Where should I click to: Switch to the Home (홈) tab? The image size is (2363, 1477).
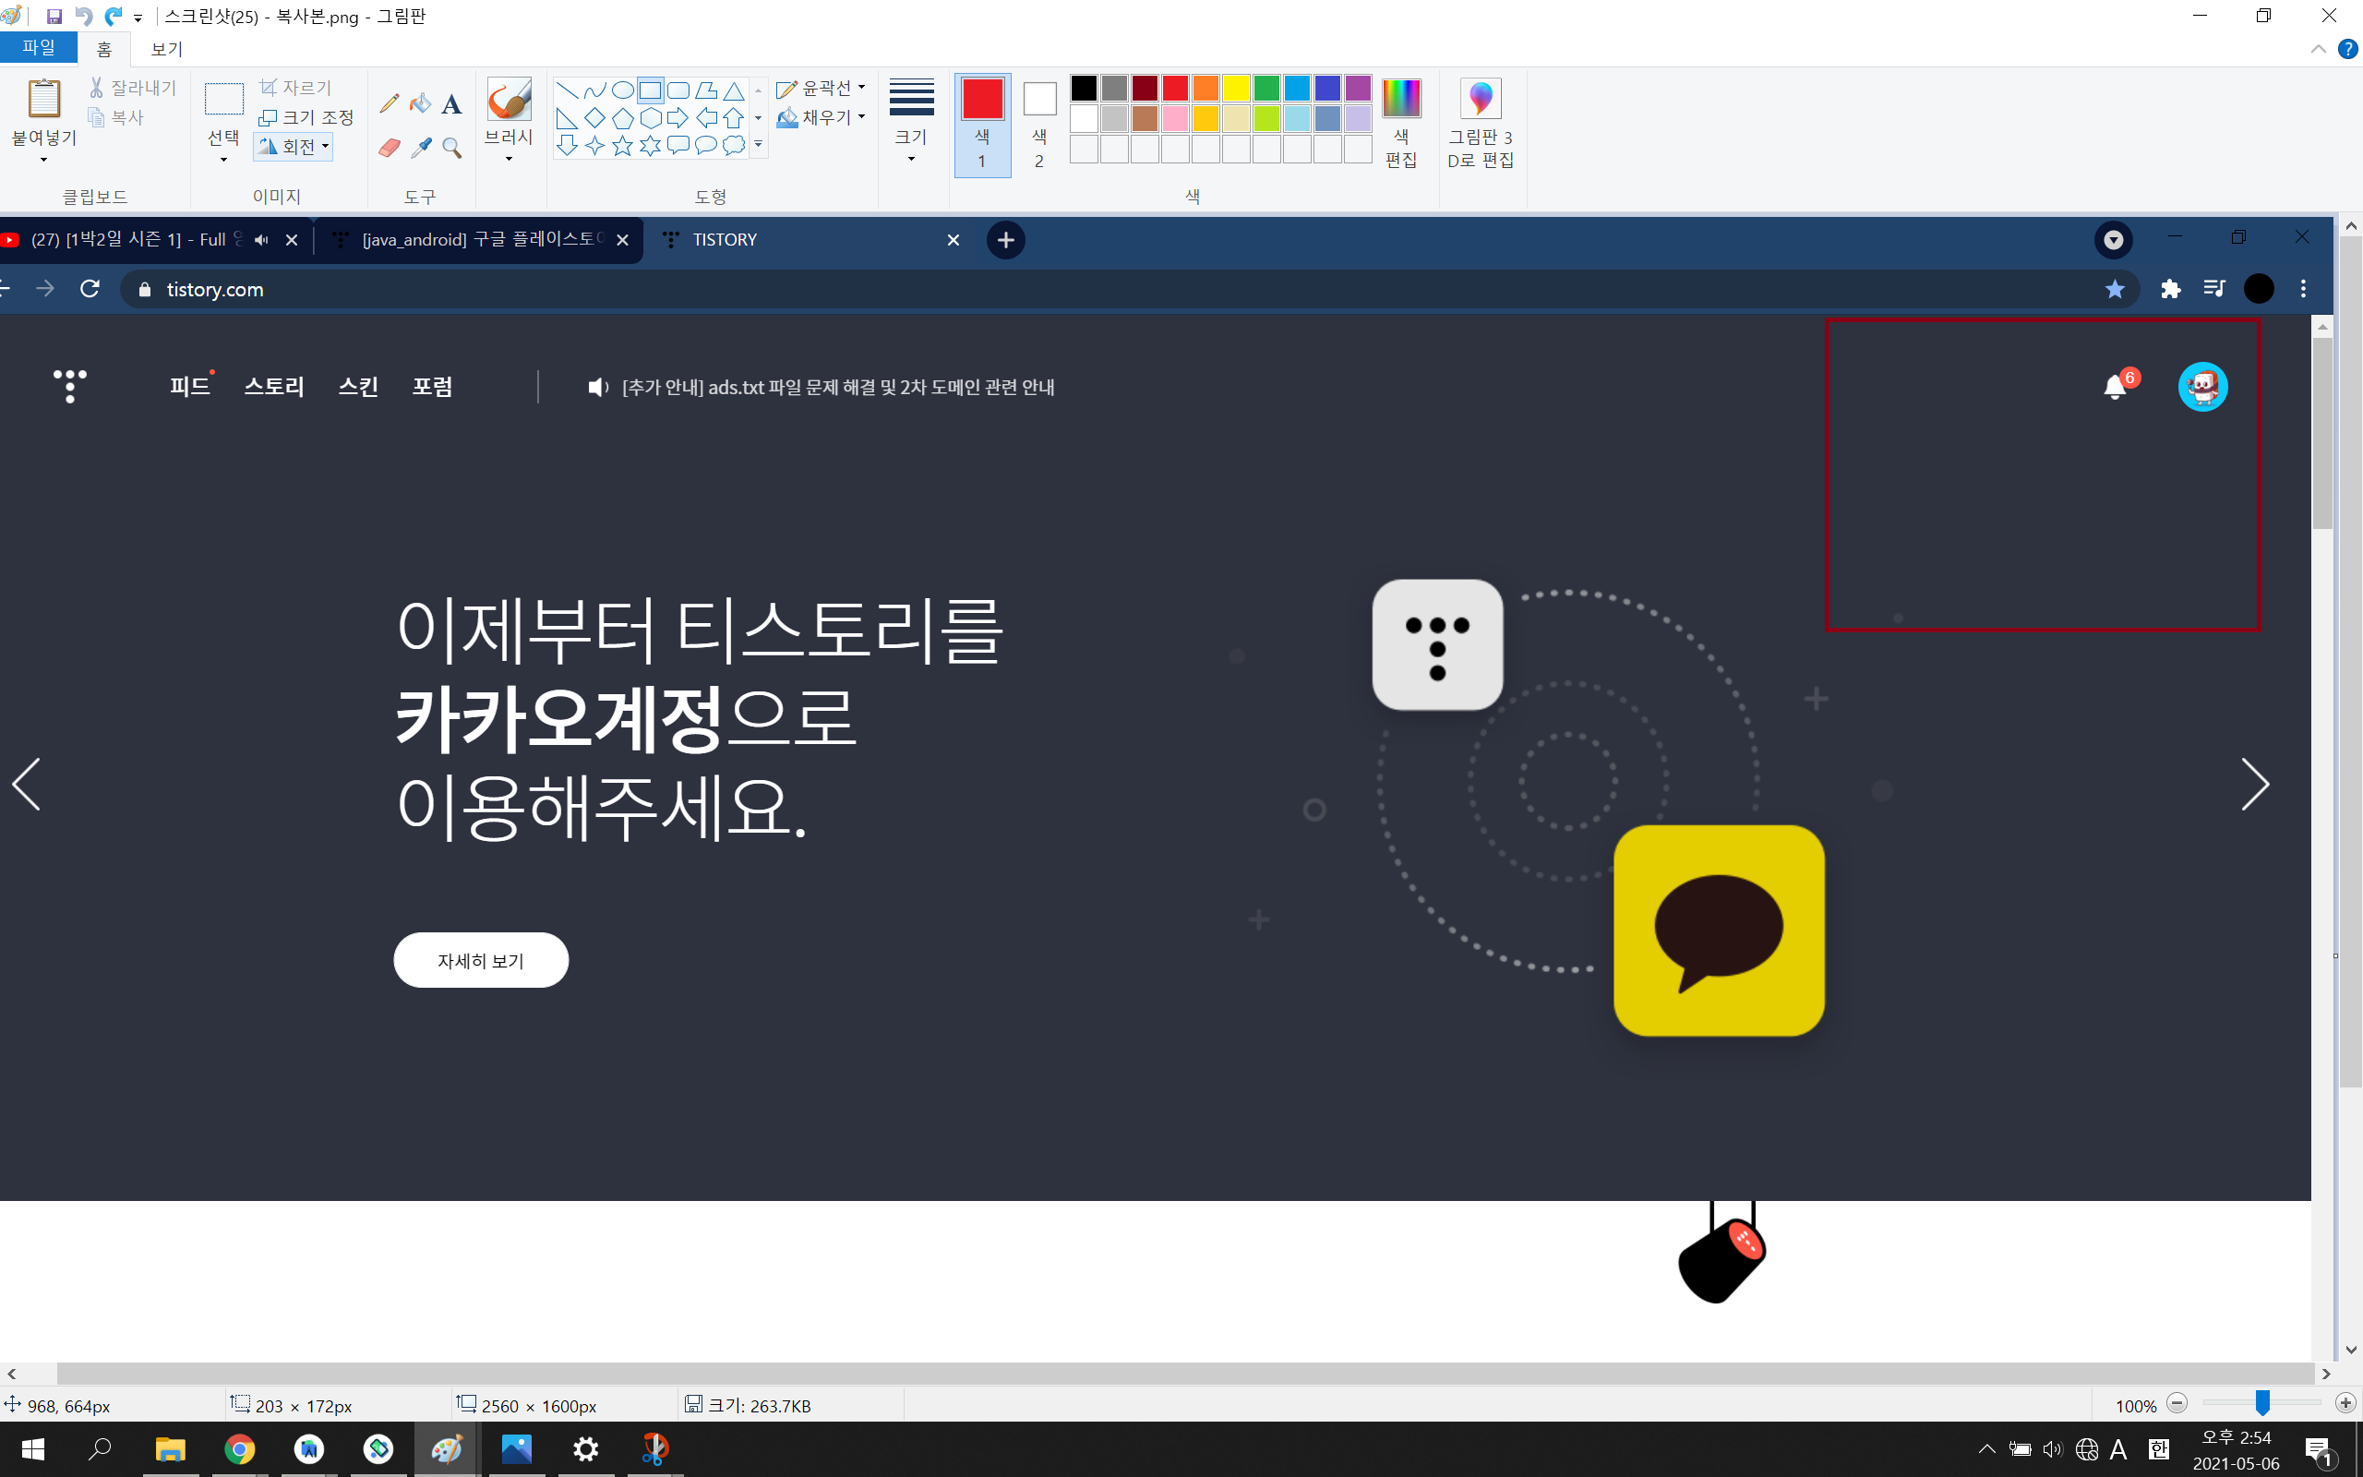pos(104,49)
